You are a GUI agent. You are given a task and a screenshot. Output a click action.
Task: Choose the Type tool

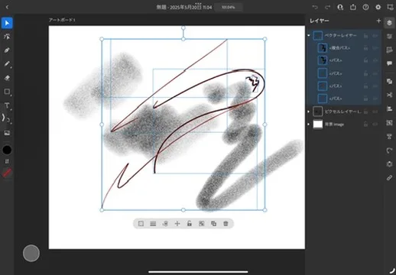click(x=7, y=105)
